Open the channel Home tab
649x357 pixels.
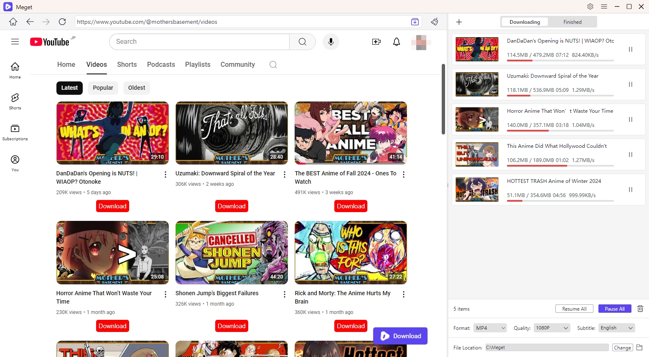click(66, 65)
